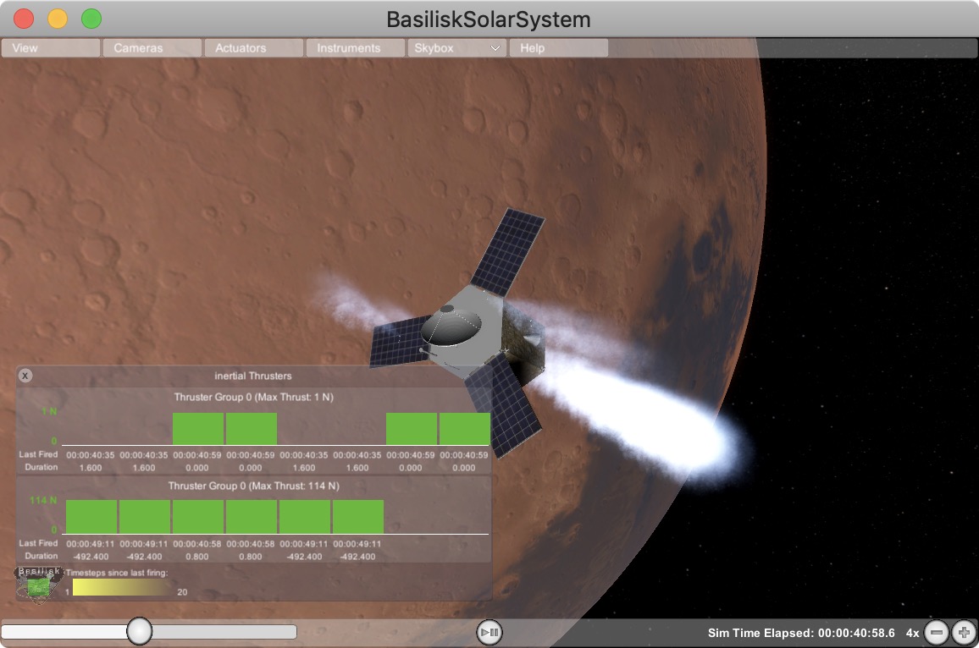Click the yellow macOS minimize button
The height and width of the screenshot is (648, 979).
pos(58,19)
